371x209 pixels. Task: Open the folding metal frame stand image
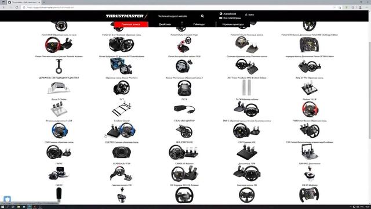click(x=121, y=109)
